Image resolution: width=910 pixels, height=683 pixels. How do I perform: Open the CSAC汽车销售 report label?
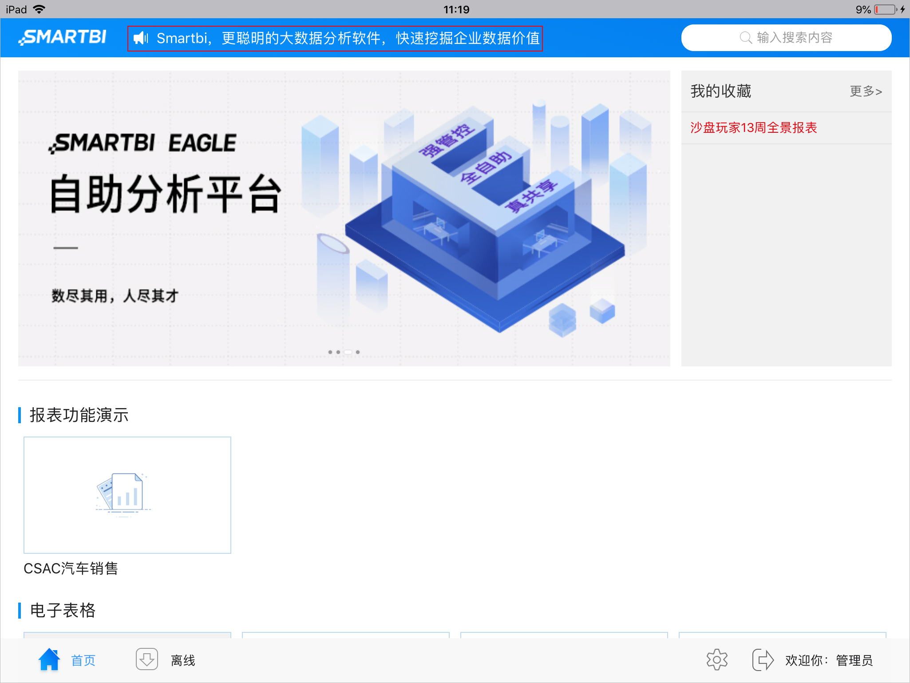tap(71, 568)
